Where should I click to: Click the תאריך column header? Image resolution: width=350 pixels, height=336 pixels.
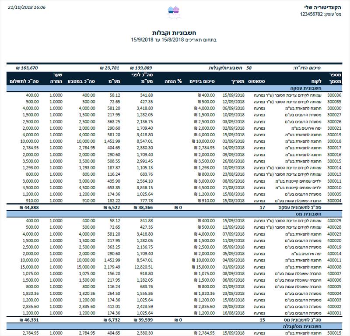(x=238, y=81)
